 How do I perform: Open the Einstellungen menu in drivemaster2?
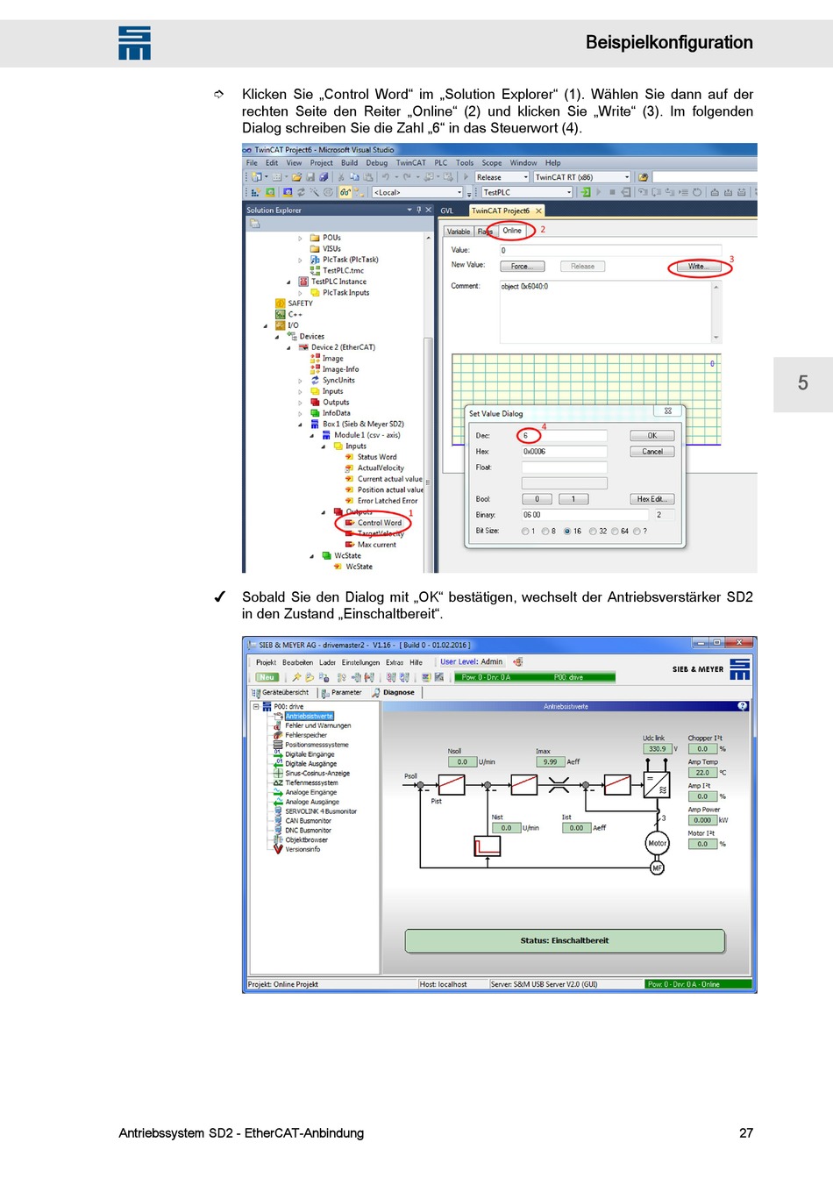click(x=360, y=662)
